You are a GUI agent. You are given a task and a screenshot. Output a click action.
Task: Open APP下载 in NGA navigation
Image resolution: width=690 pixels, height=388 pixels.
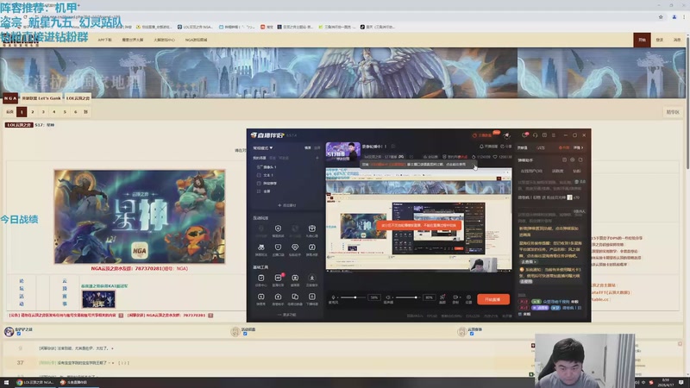pyautogui.click(x=104, y=40)
